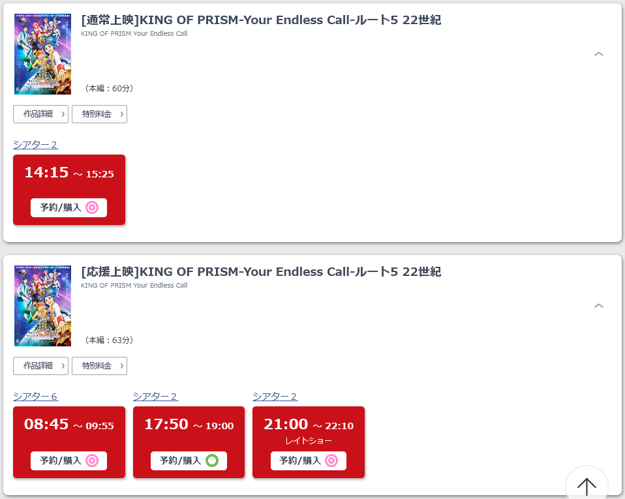
Task: Click the 通常上映 movie poster thumbnail
Action: (42, 54)
